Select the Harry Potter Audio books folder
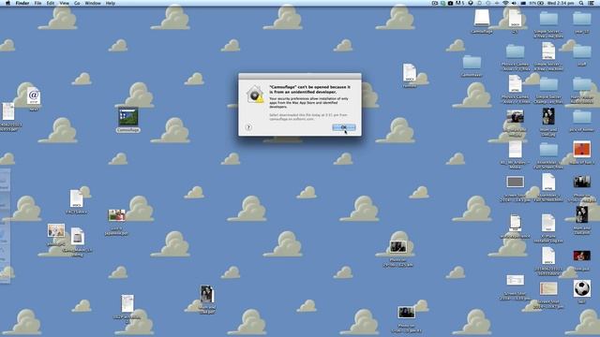Screen dimensions: 600x337 (582, 84)
